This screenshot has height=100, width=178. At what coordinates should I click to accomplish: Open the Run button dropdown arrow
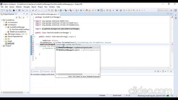[63, 10]
